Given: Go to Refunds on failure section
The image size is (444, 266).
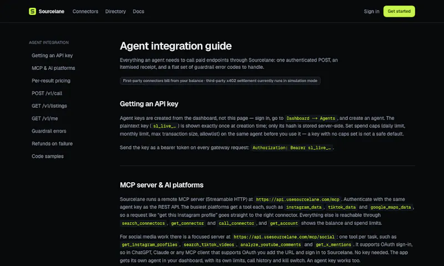Looking at the screenshot, I should coord(52,144).
